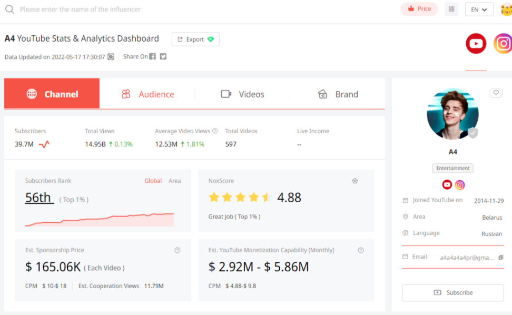This screenshot has height=315, width=512.
Task: Expand the EN language dropdown
Action: 479,9
